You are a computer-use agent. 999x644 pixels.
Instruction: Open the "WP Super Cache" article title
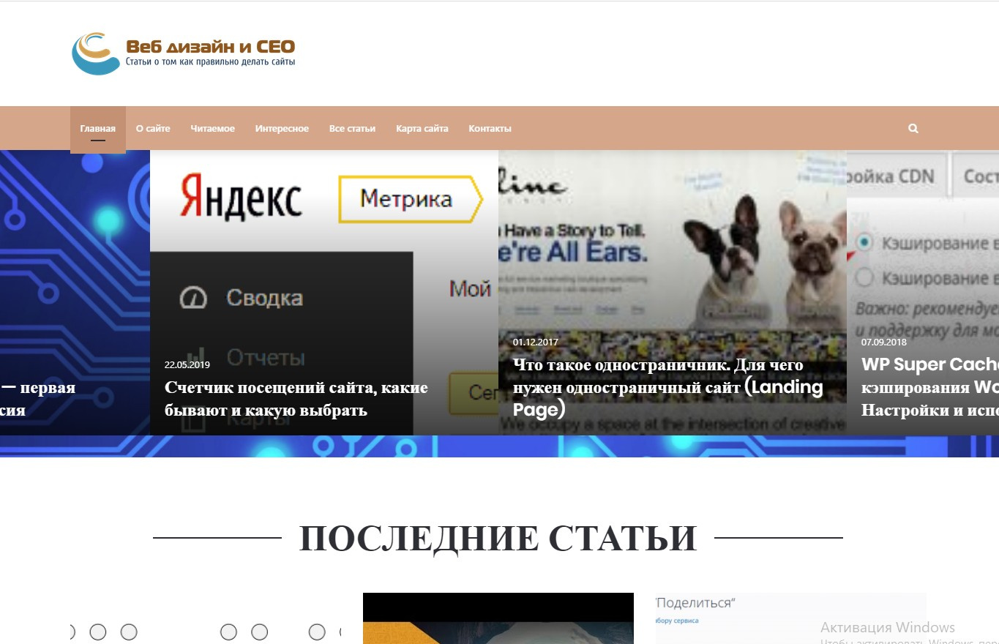coord(930,387)
